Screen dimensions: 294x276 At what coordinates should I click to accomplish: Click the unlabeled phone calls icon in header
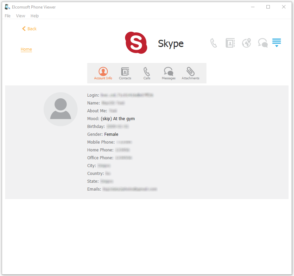pyautogui.click(x=214, y=43)
